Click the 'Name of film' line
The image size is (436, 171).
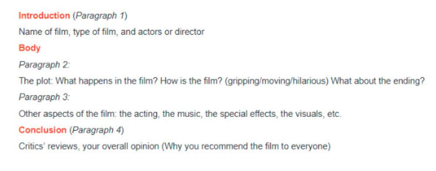click(112, 32)
